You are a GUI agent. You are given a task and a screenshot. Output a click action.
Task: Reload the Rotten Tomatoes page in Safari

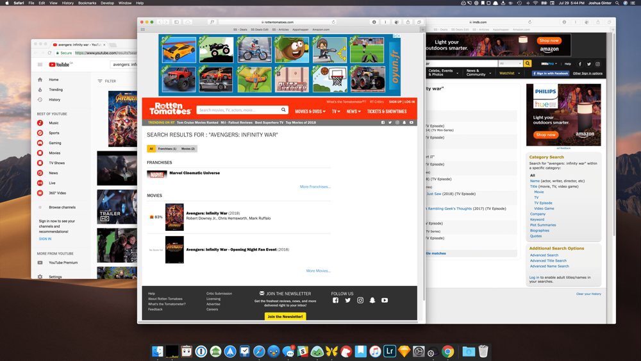pos(333,22)
